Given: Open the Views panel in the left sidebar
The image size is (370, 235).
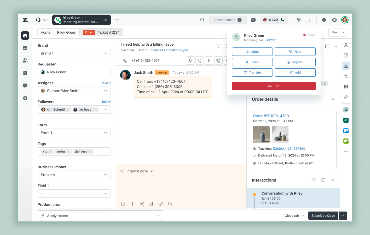Looking at the screenshot, I should click(x=25, y=48).
